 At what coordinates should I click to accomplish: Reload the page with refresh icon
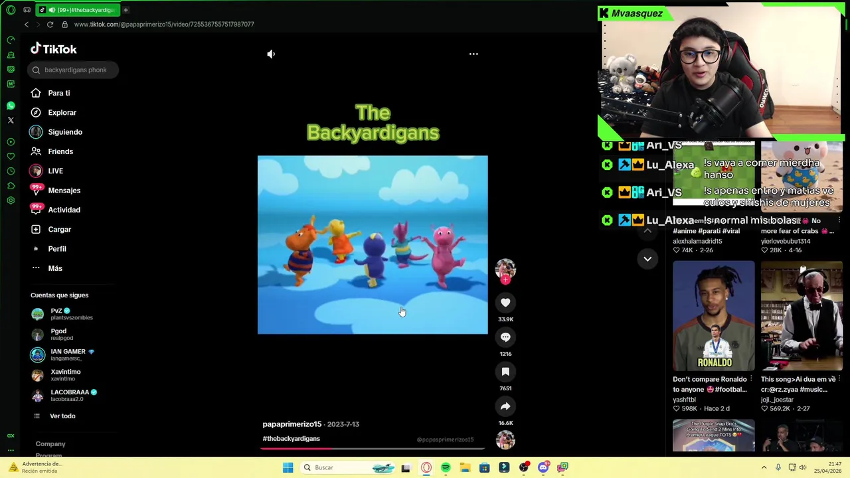pos(50,25)
